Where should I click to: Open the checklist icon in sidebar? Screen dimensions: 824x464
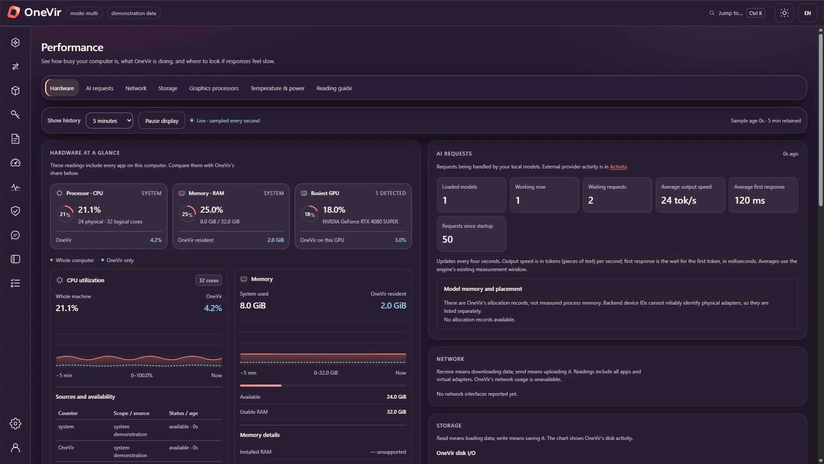click(15, 283)
